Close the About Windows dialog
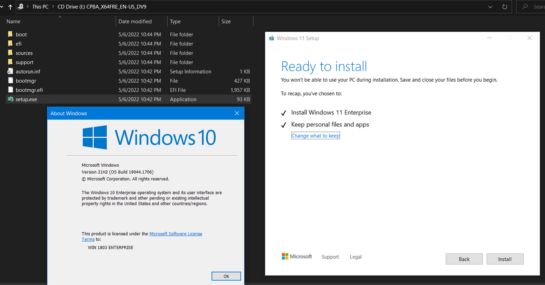The height and width of the screenshot is (285, 545). 237,113
